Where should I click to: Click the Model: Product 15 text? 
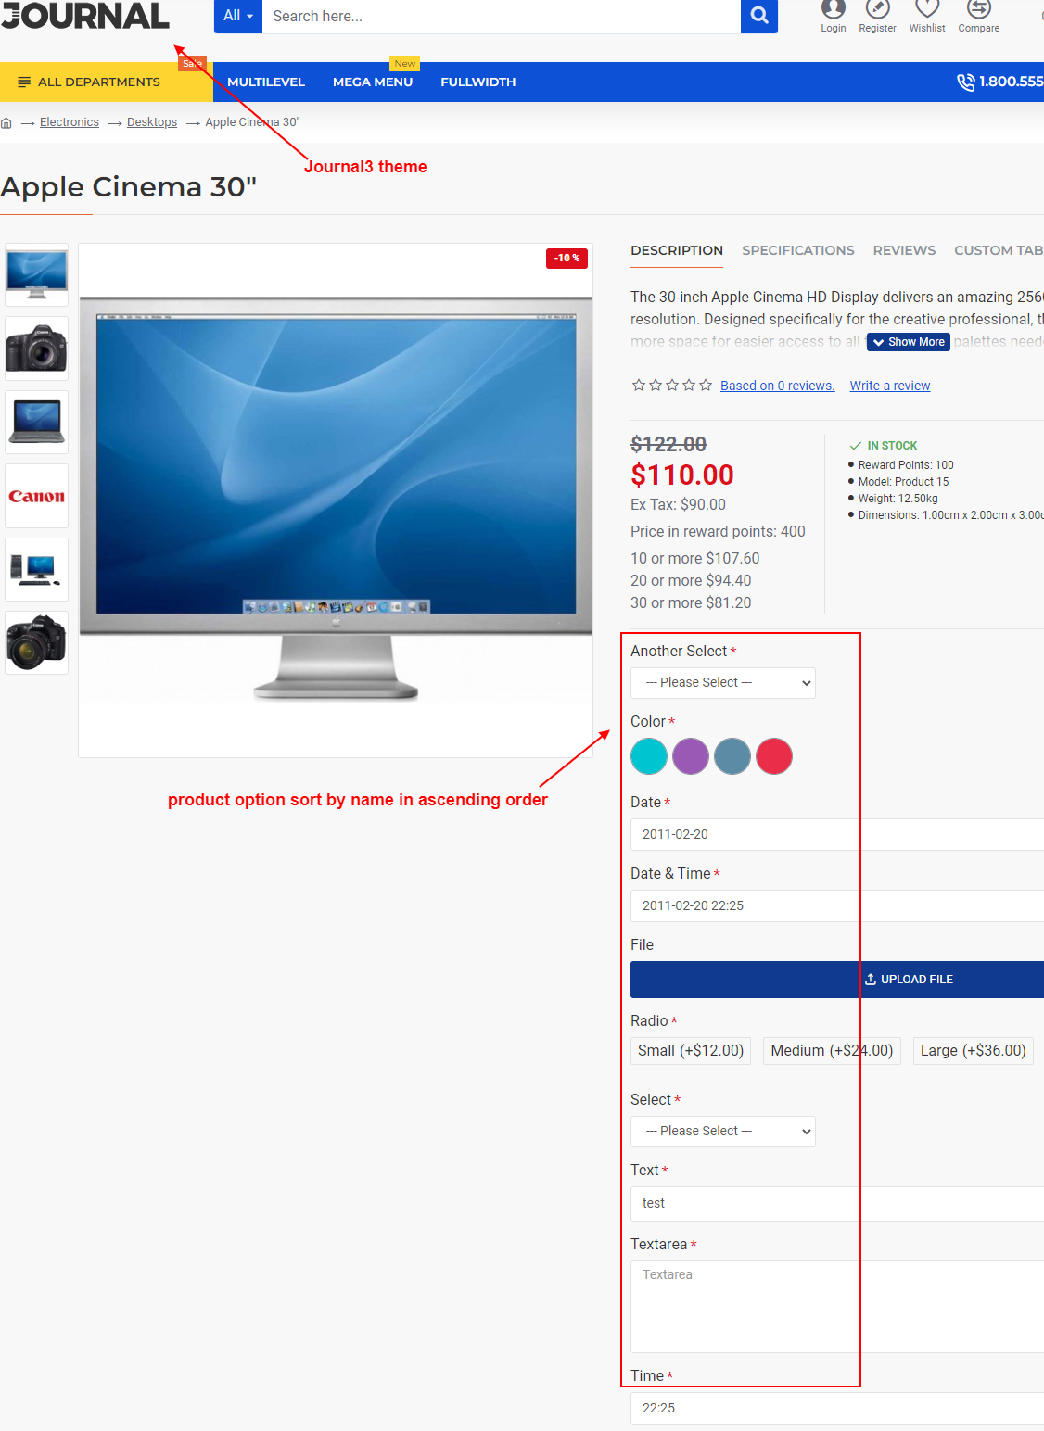pyautogui.click(x=903, y=482)
